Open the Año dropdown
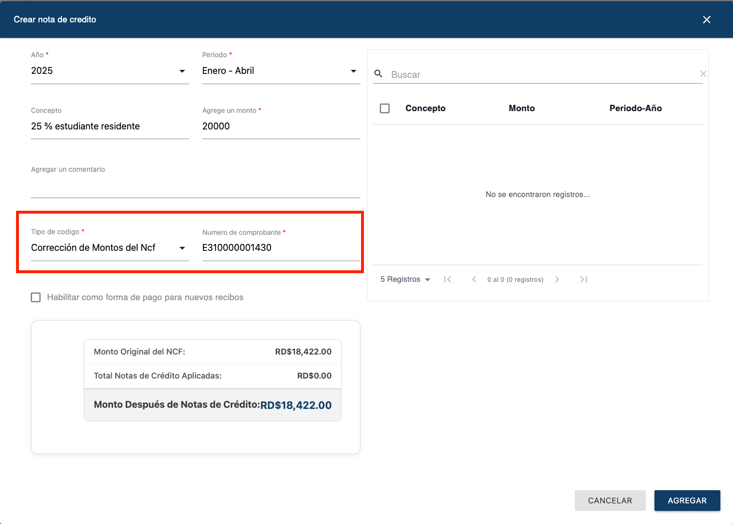Screen dimensions: 733x524 (x=109, y=71)
